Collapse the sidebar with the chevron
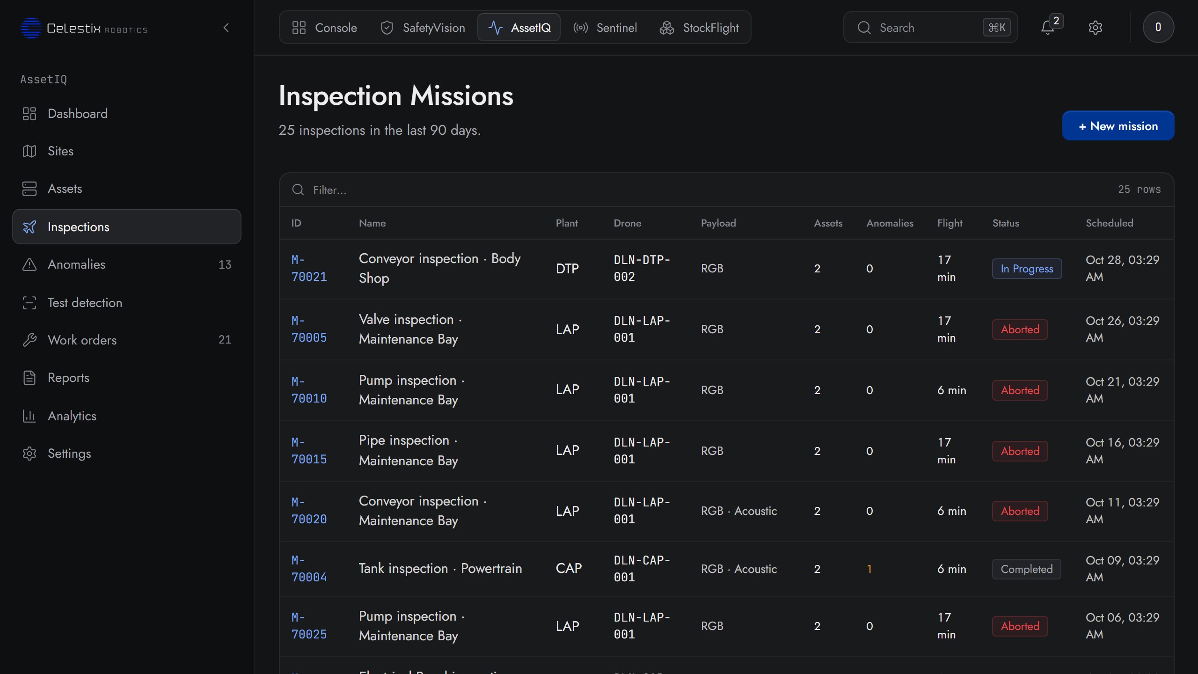 pos(226,28)
